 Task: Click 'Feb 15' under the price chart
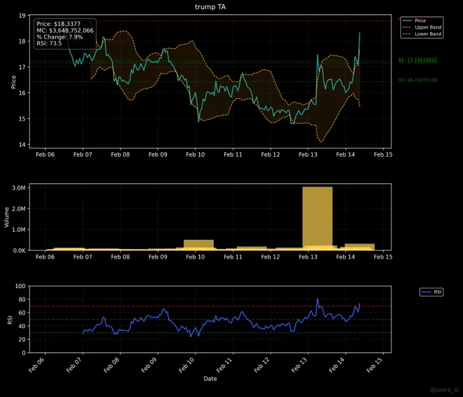pos(383,155)
